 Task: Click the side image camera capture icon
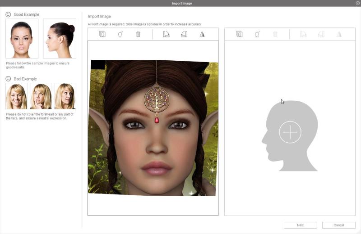click(257, 34)
